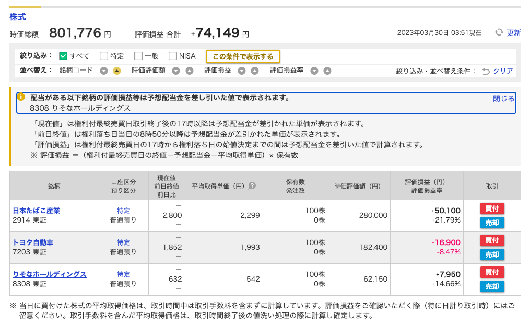Select the 株式 tab heading
The width and height of the screenshot is (530, 325).
coord(18,17)
